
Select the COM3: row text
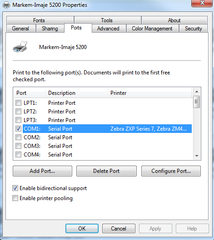[32, 146]
